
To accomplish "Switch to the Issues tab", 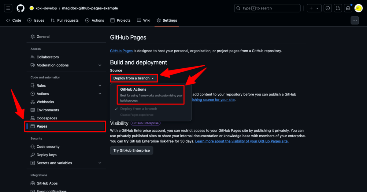I will pyautogui.click(x=36, y=20).
